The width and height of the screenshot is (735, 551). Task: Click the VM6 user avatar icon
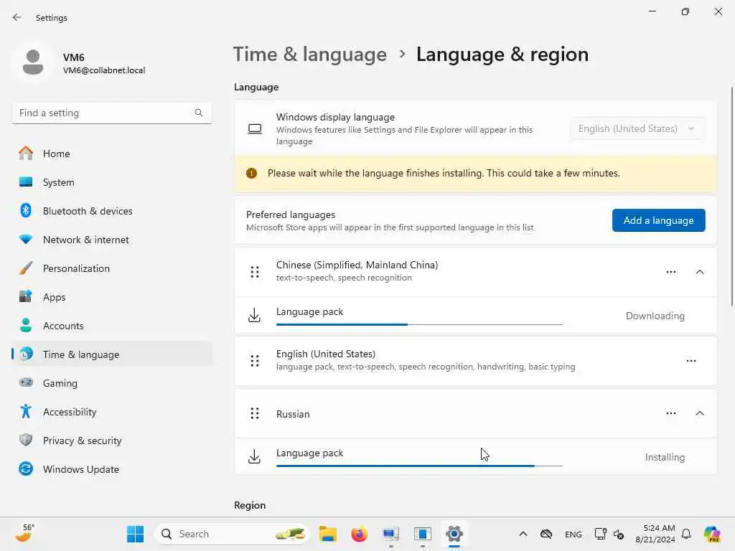pos(33,62)
